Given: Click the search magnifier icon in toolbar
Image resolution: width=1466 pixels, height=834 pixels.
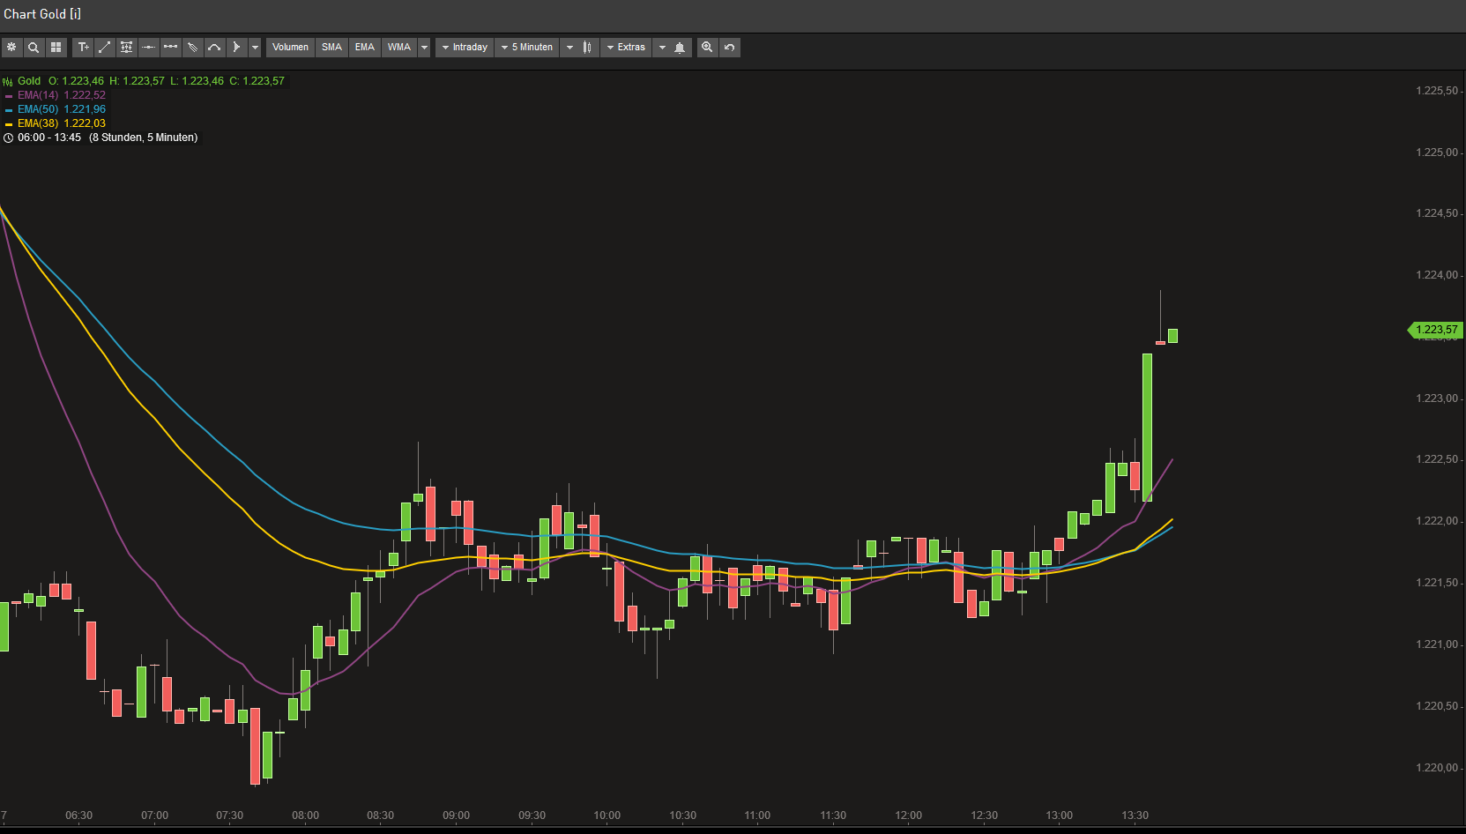Looking at the screenshot, I should click(33, 48).
